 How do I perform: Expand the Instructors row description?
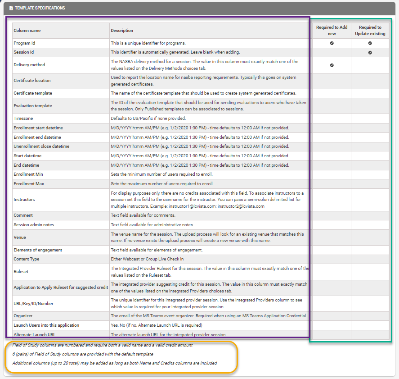[x=23, y=199]
